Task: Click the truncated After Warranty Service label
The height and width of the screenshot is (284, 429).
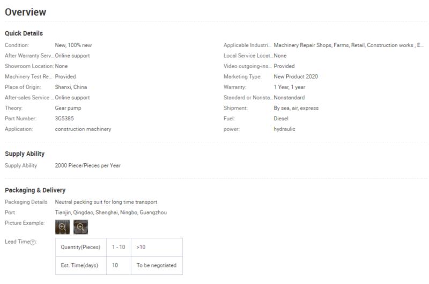Action: (29, 56)
